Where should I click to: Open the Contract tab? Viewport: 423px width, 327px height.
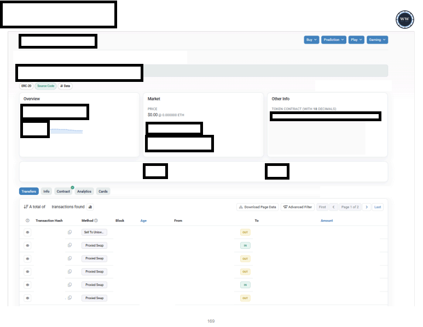pos(63,192)
